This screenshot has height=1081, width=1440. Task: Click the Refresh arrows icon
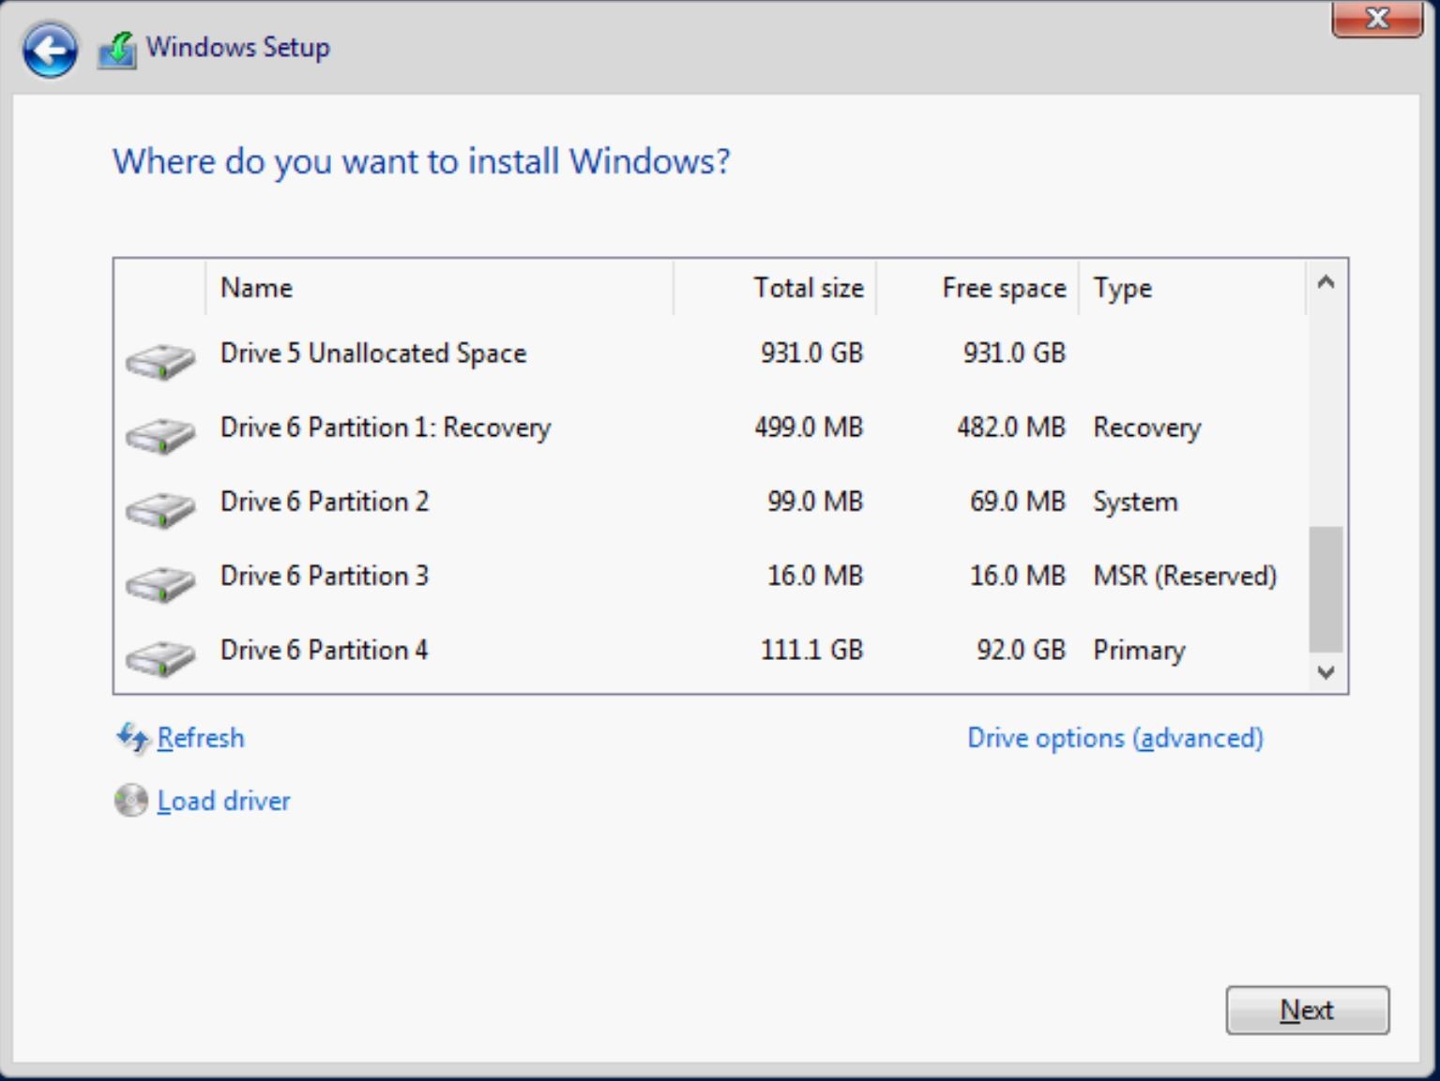click(130, 739)
